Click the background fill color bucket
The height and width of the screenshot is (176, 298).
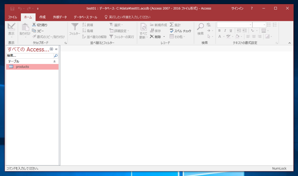point(237,36)
